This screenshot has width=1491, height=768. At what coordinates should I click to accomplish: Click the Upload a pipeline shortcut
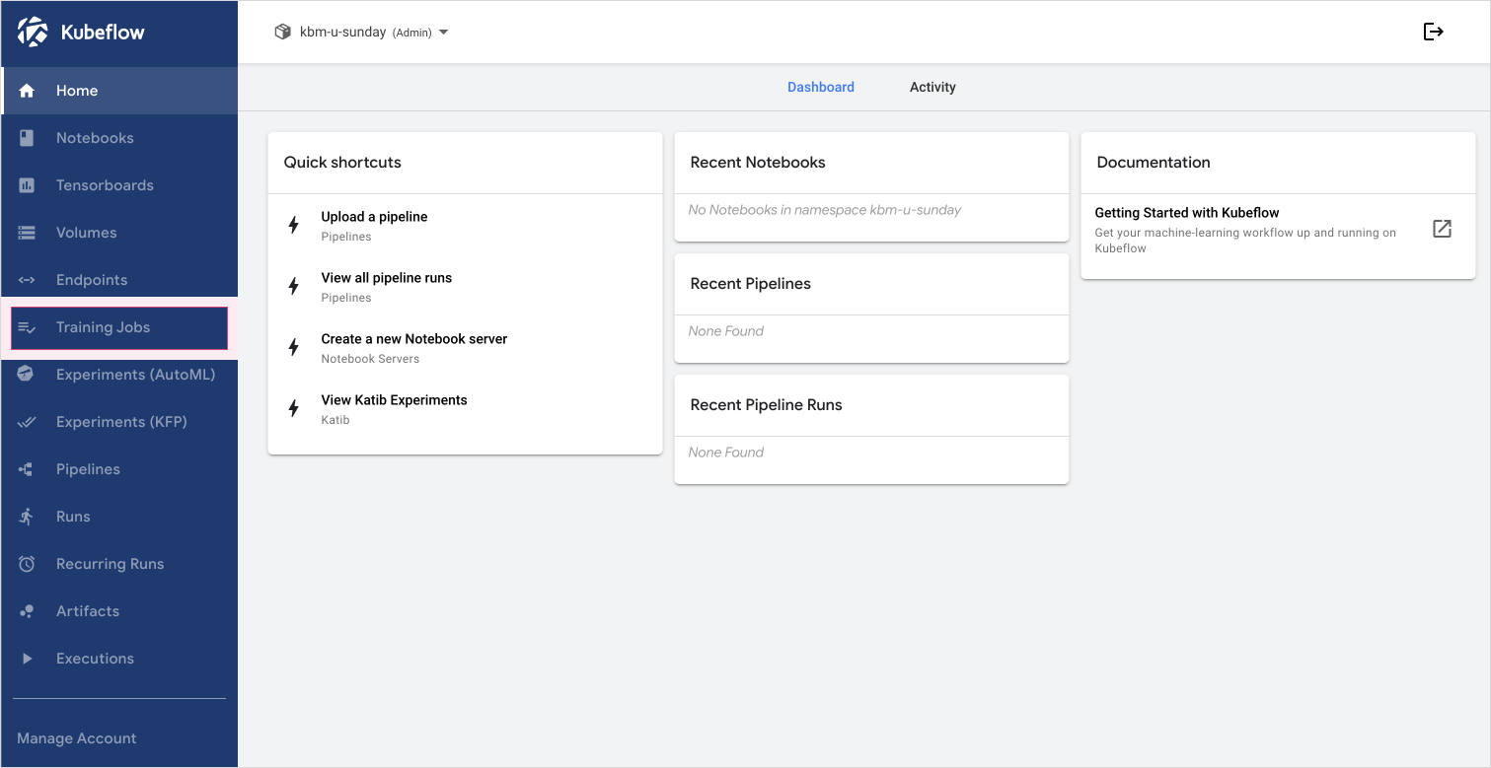click(465, 226)
